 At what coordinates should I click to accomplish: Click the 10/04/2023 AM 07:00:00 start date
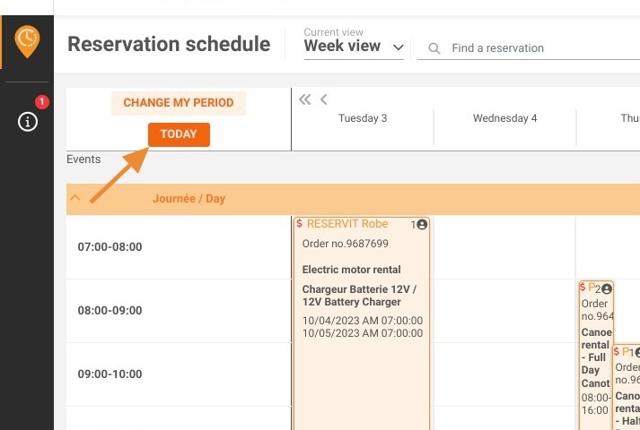pyautogui.click(x=363, y=321)
